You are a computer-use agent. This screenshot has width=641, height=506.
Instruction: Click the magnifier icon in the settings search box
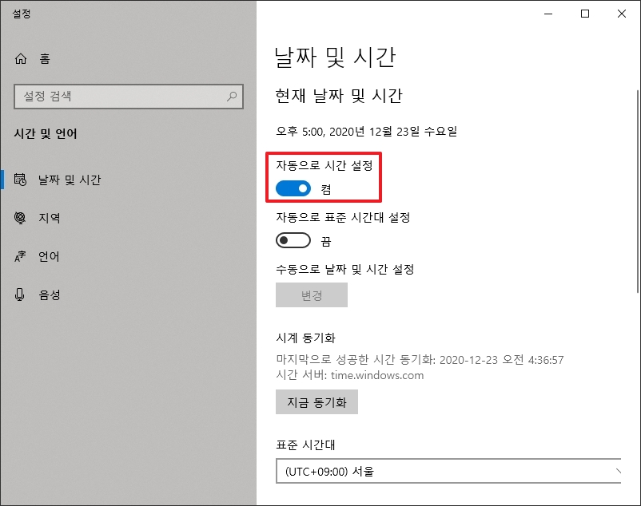232,97
